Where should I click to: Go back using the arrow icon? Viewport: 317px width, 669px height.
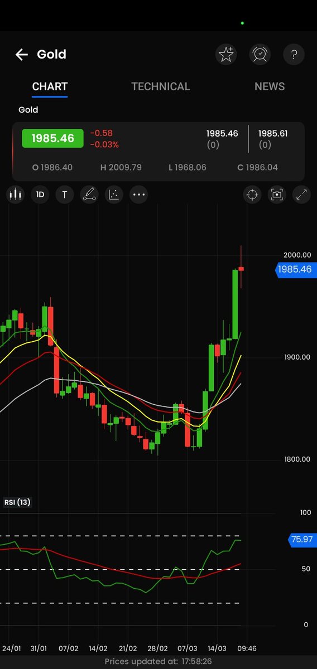point(22,54)
